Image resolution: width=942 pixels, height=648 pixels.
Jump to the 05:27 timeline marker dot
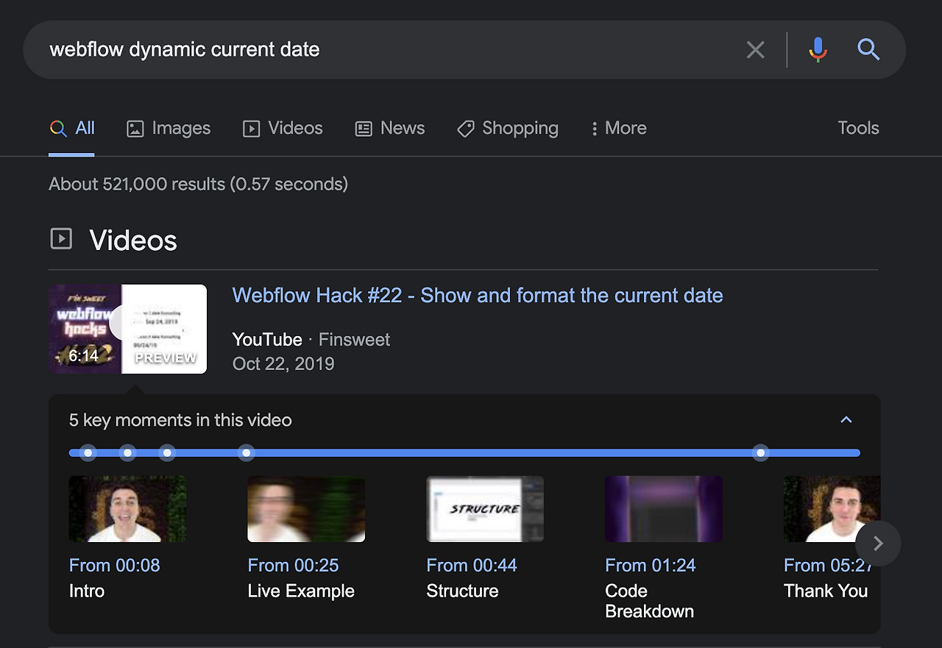(761, 453)
